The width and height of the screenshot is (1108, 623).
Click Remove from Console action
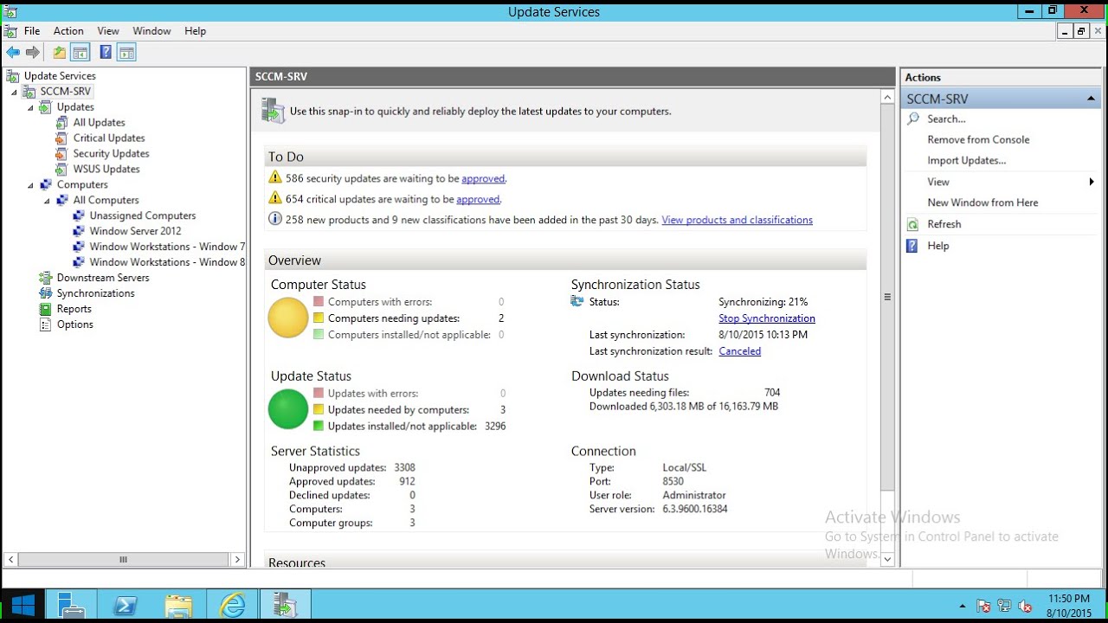coord(978,140)
